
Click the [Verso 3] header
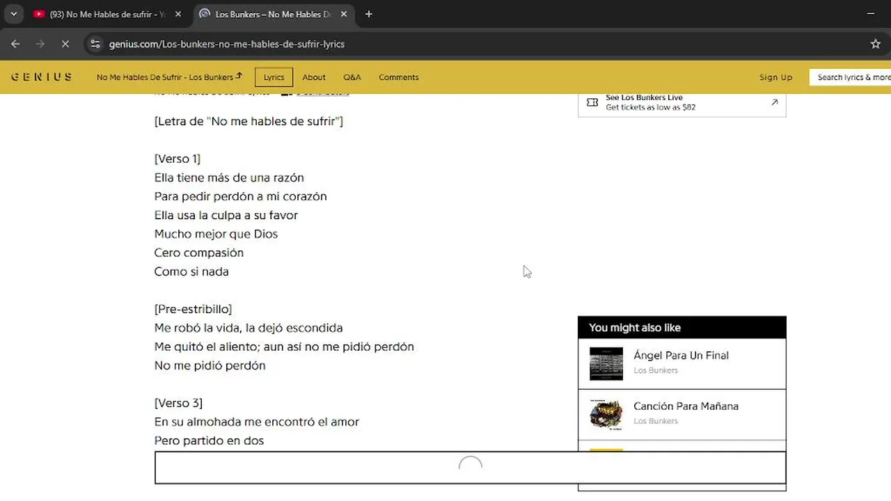pos(178,403)
